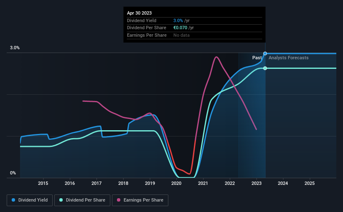The image size is (343, 212).
Task: Click the blue Dividend Yield legend dot
Action: (x=13, y=200)
